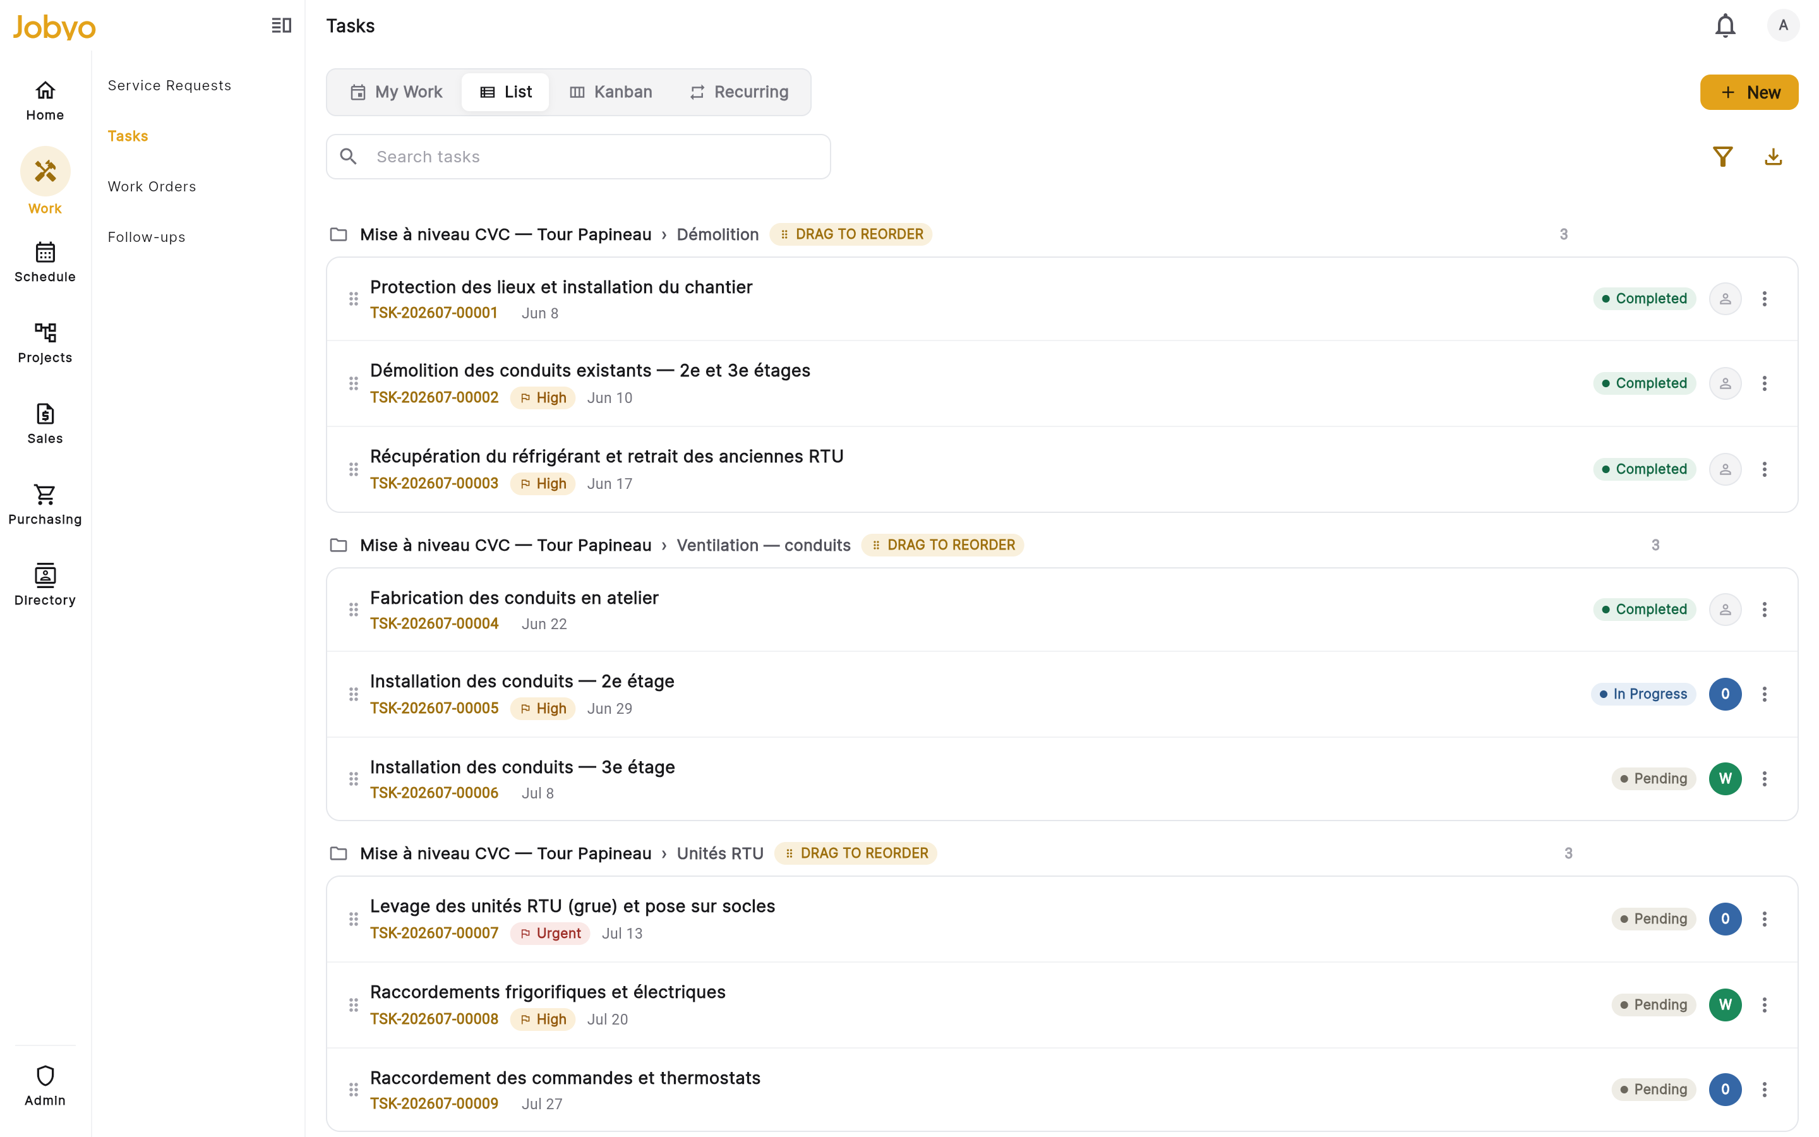Viewport: 1819px width, 1137px height.
Task: Click Drag to Reorder badge for Démolition
Action: coord(851,234)
